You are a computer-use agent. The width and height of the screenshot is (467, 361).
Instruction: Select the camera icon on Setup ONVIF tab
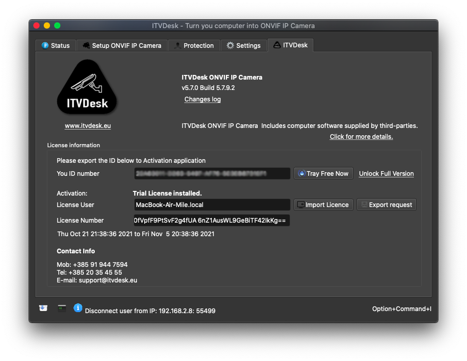85,45
